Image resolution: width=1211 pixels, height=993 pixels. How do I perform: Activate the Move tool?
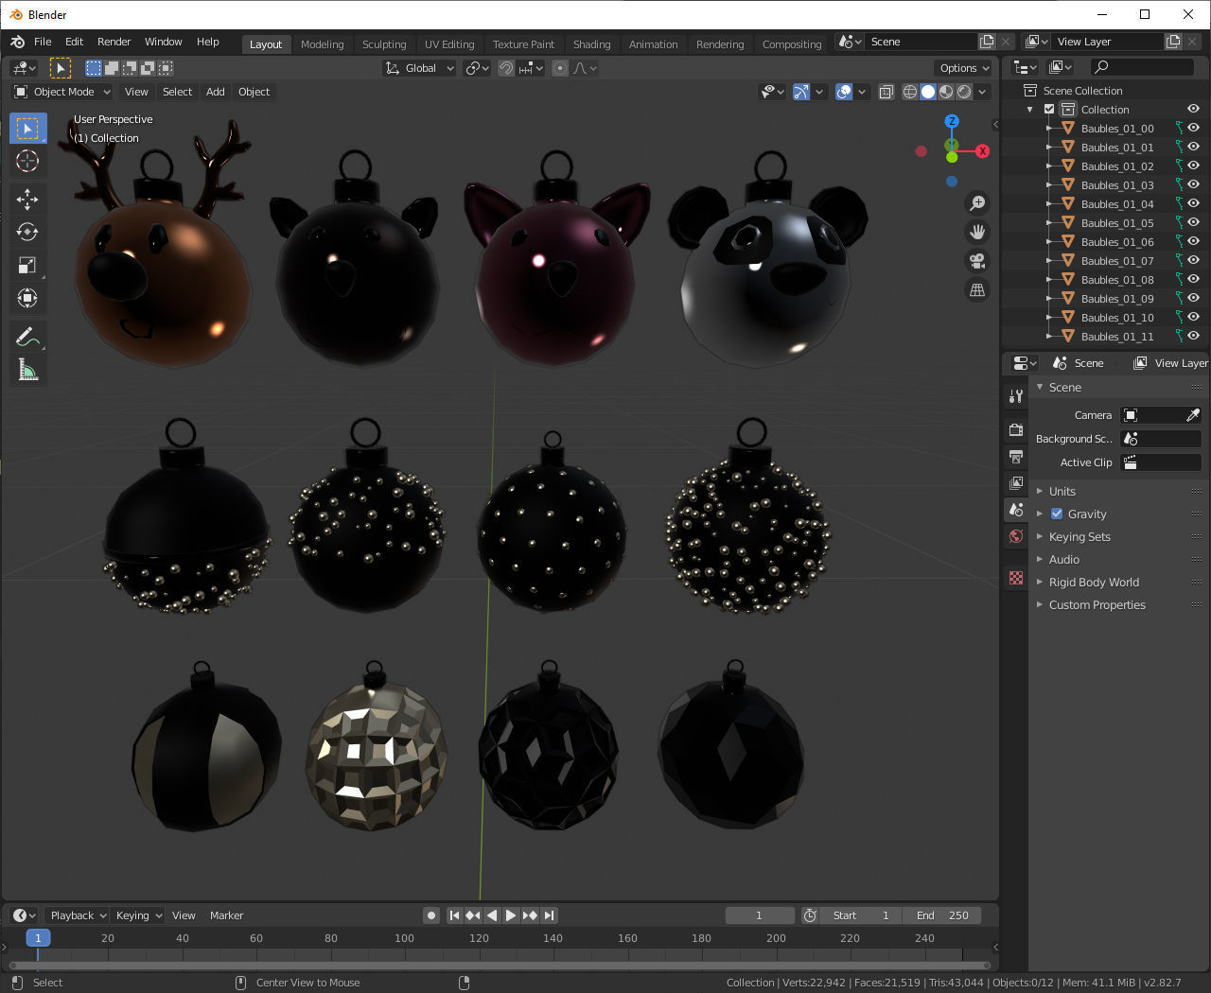tap(27, 199)
